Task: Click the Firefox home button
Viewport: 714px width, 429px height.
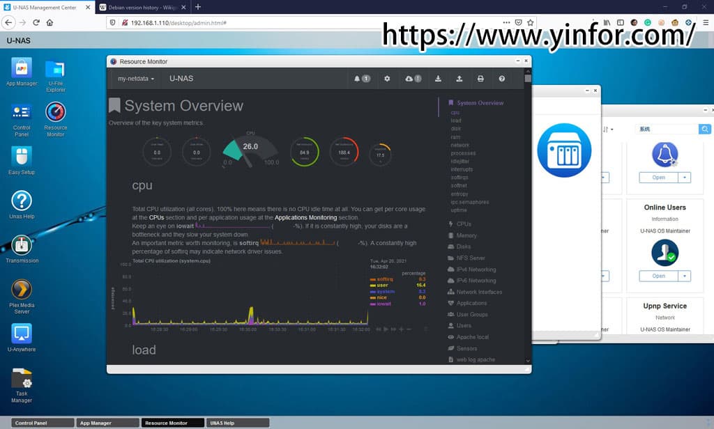Action: (50, 22)
